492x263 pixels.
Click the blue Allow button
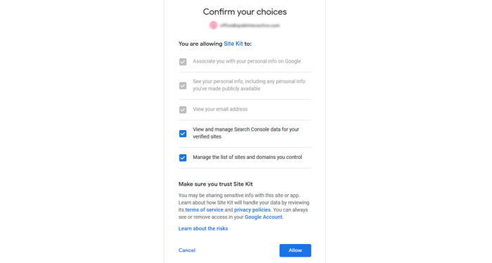(x=295, y=250)
